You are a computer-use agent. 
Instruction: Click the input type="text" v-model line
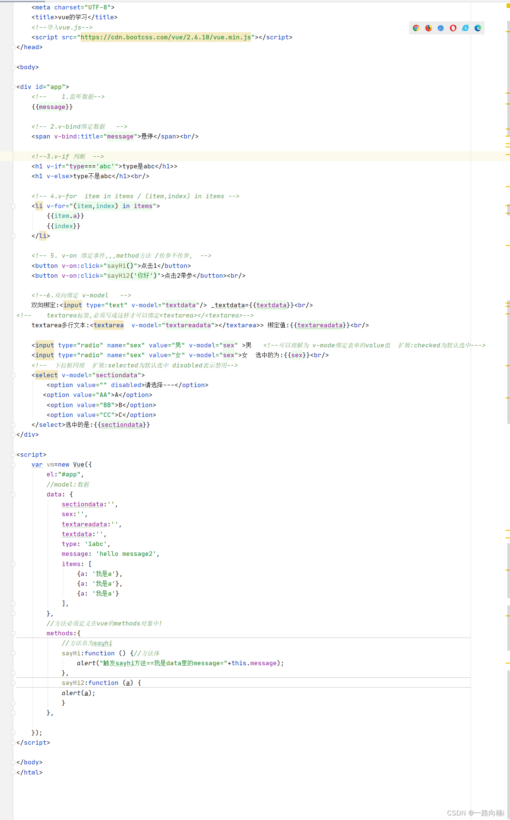tap(172, 305)
